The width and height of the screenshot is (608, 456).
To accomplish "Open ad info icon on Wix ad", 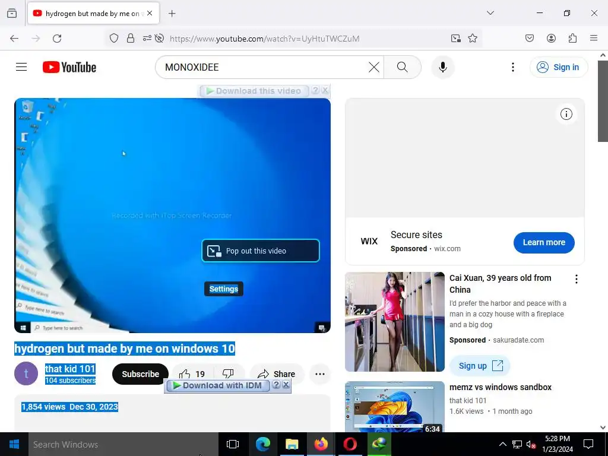I will [566, 114].
